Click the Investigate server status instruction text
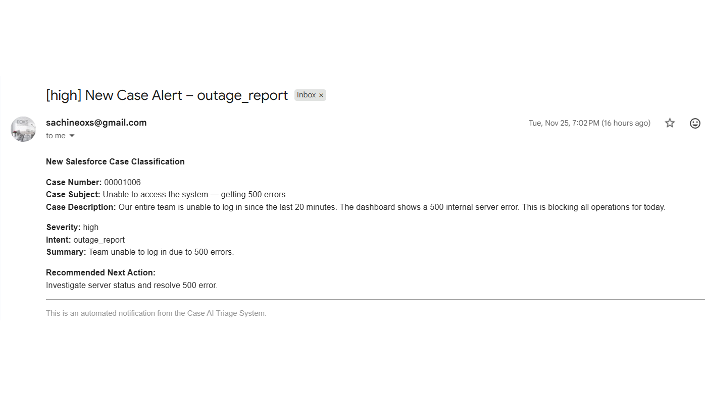 point(132,285)
